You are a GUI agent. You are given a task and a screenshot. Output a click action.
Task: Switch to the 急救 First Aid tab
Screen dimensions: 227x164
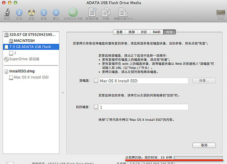point(119,32)
